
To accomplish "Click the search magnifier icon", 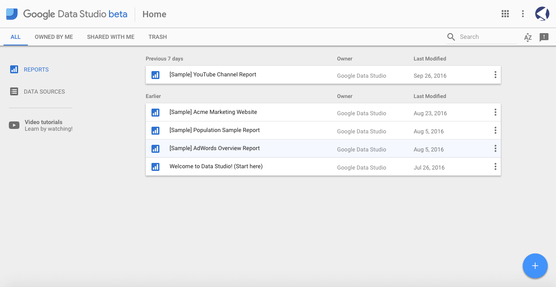I will pos(451,37).
